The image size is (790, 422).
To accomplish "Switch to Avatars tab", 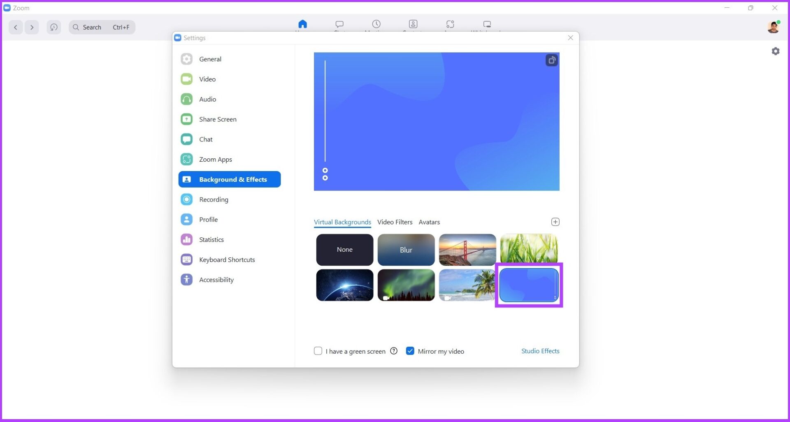I will (429, 222).
